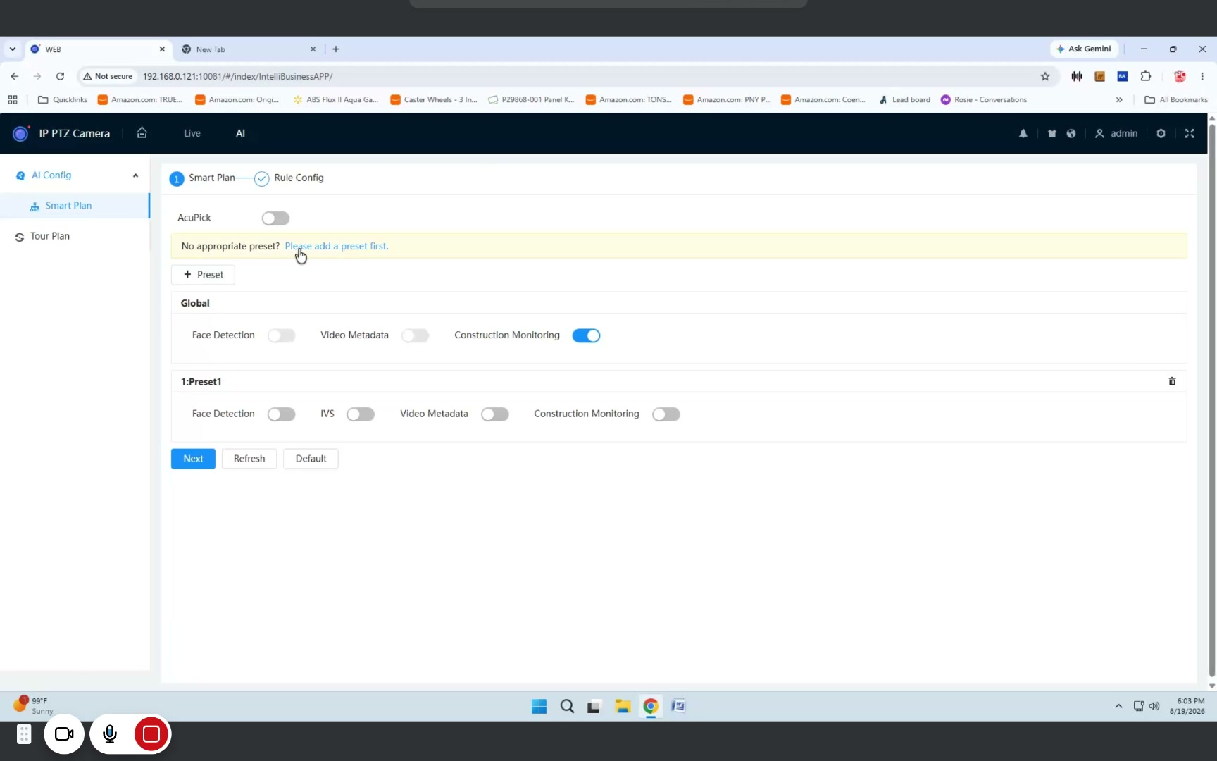1217x761 pixels.
Task: Open the All Bookmarks folder
Action: click(x=1176, y=100)
